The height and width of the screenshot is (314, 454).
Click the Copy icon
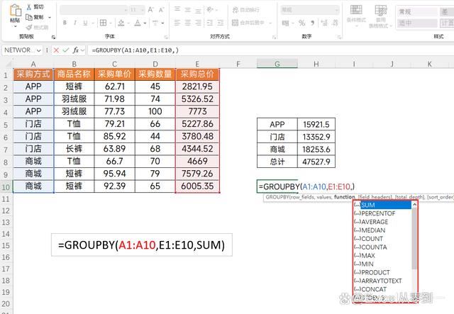click(x=29, y=17)
